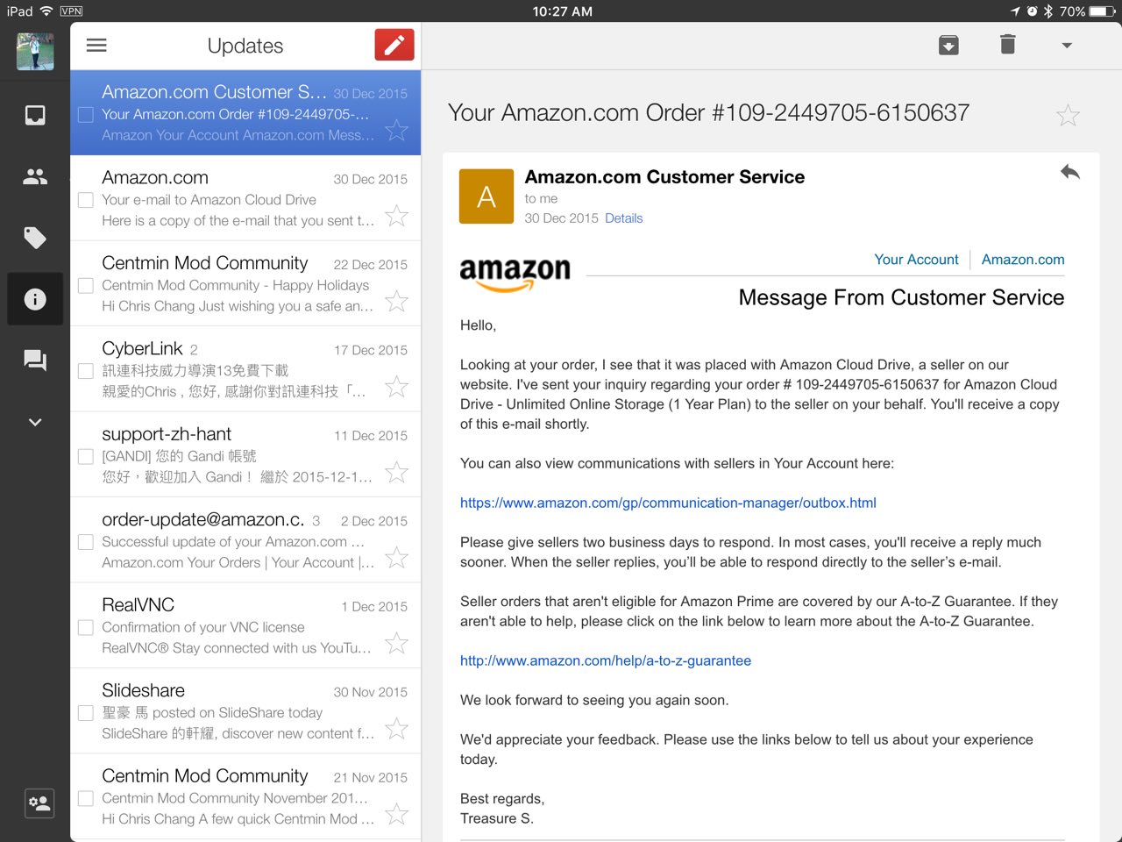The height and width of the screenshot is (842, 1122).
Task: Open the Social category with people icon
Action: point(35,177)
